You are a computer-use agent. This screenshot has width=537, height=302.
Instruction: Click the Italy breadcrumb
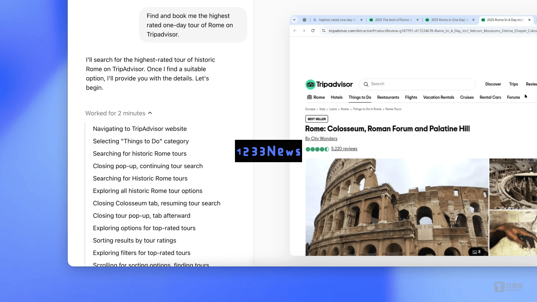click(x=322, y=109)
